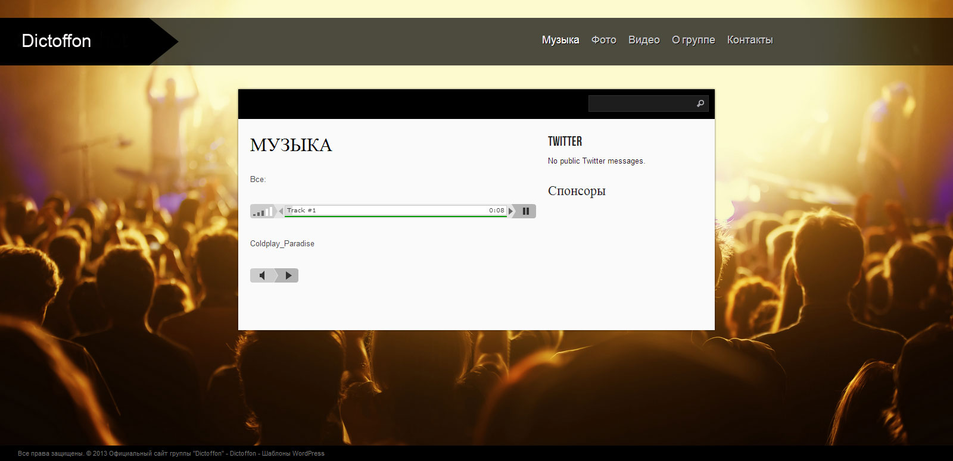Click the Dictoffon link in the footer
The image size is (953, 461).
(243, 453)
